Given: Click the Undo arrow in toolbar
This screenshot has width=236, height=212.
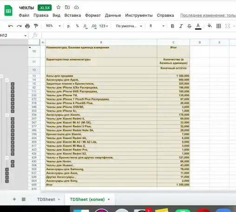Looking at the screenshot, I should [x=11, y=26].
